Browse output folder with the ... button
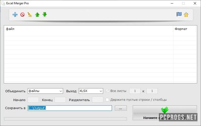 pyautogui.click(x=121, y=108)
